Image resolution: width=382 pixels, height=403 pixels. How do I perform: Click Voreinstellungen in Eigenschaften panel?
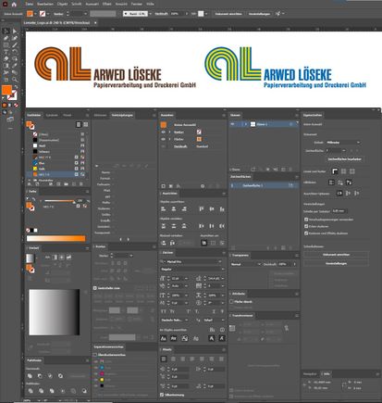[336, 263]
